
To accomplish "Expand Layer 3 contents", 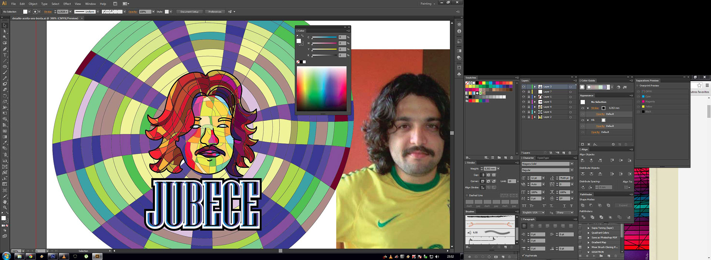I will pos(535,87).
